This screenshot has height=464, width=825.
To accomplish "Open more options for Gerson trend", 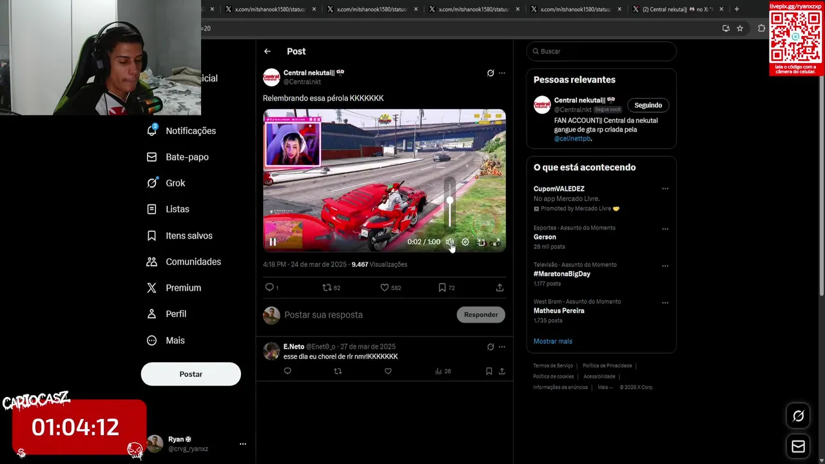I will point(665,229).
